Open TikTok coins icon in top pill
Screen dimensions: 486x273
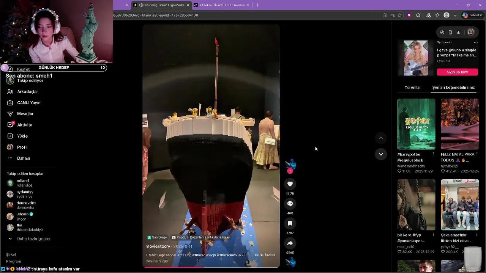(x=442, y=32)
